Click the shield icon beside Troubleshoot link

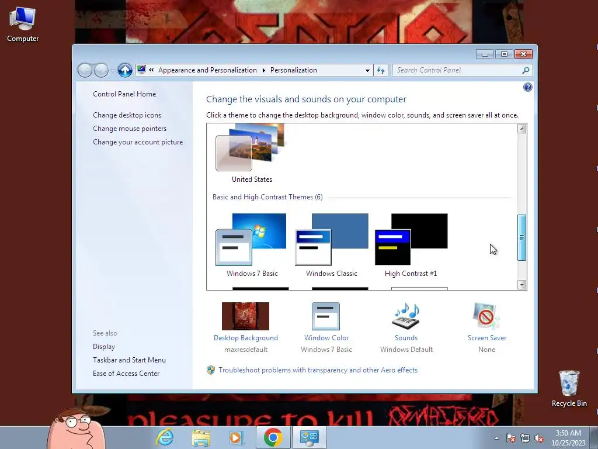tap(210, 370)
